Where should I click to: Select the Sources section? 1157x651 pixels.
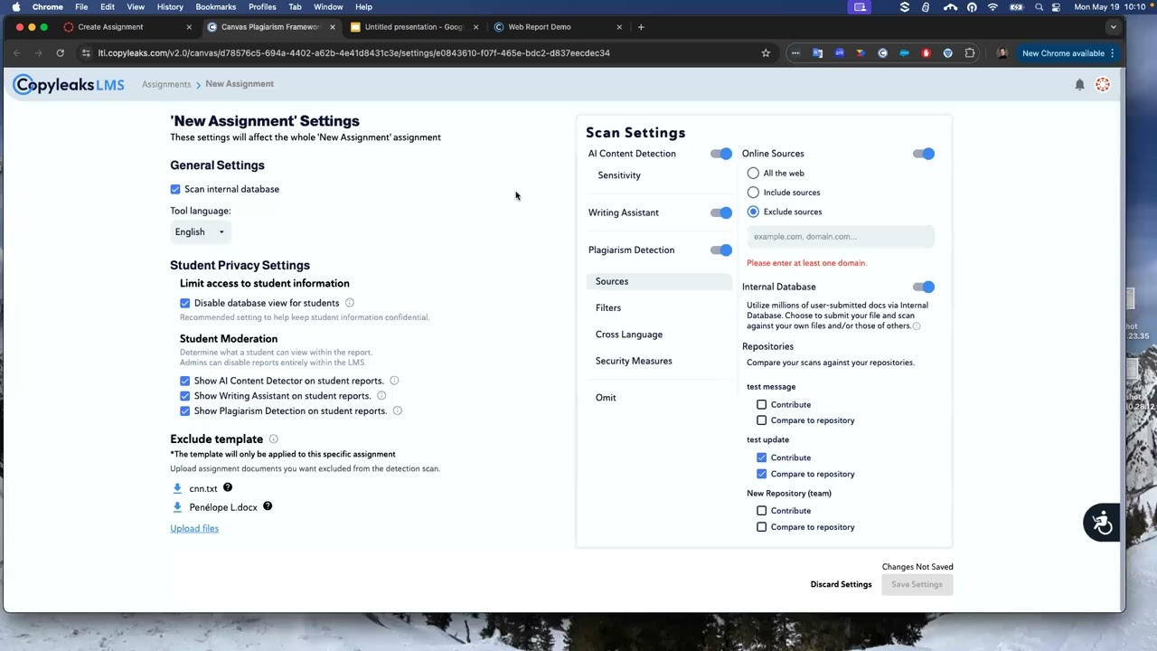tap(659, 281)
